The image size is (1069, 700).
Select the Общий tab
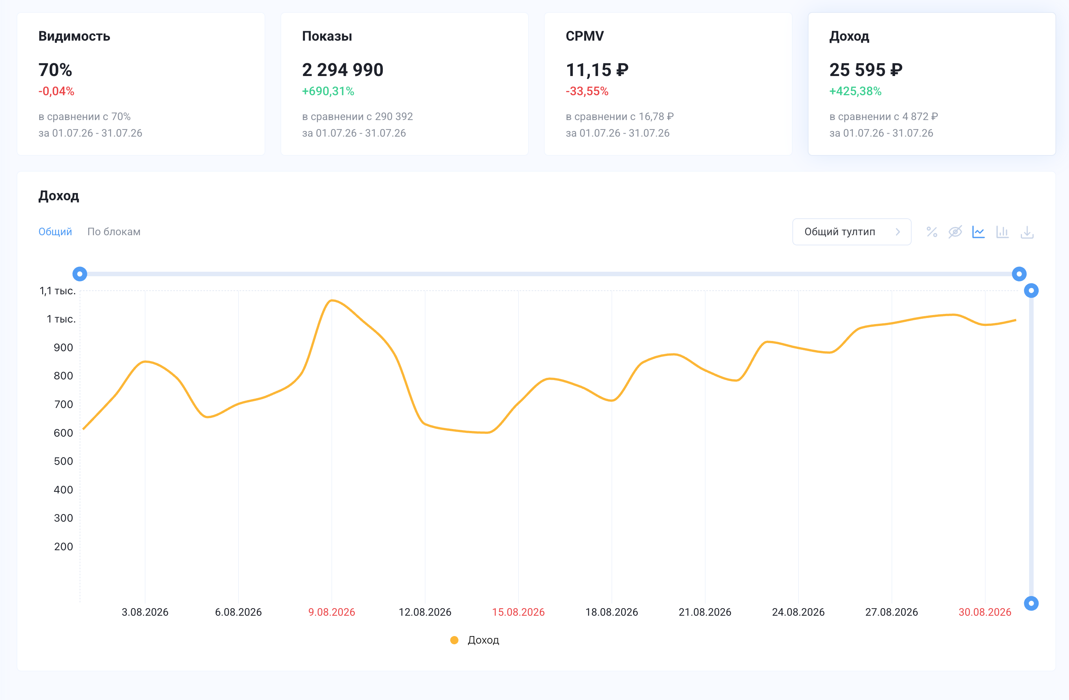[55, 232]
